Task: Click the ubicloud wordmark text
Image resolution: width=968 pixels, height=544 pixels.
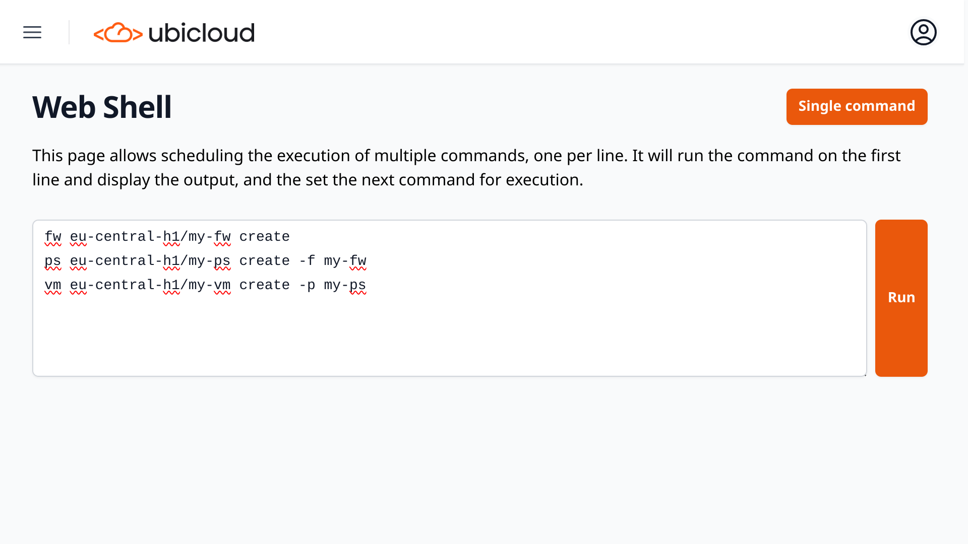Action: (201, 33)
